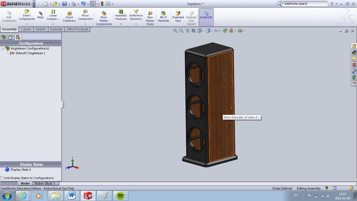Expand the Insert Components dropdown arrow

(27, 24)
